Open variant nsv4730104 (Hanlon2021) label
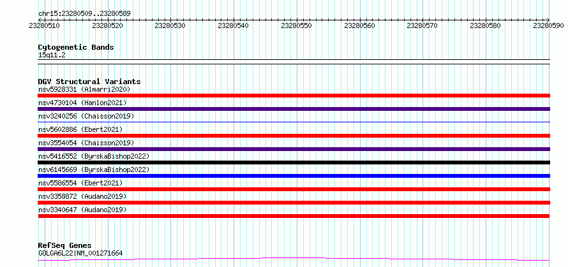 coord(82,103)
